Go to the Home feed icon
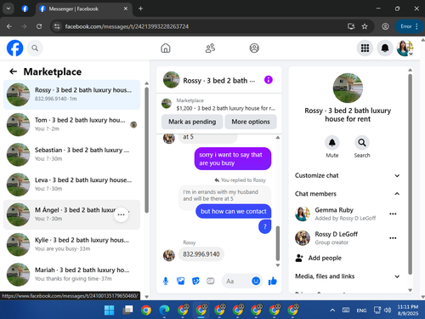The image size is (425, 319). click(166, 48)
